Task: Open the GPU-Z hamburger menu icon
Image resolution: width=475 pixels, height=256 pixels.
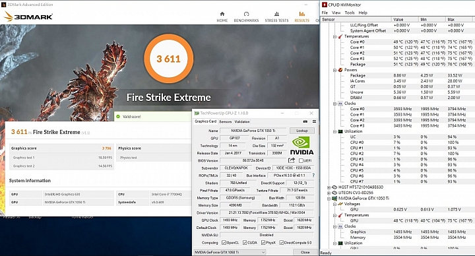Action: (x=314, y=121)
